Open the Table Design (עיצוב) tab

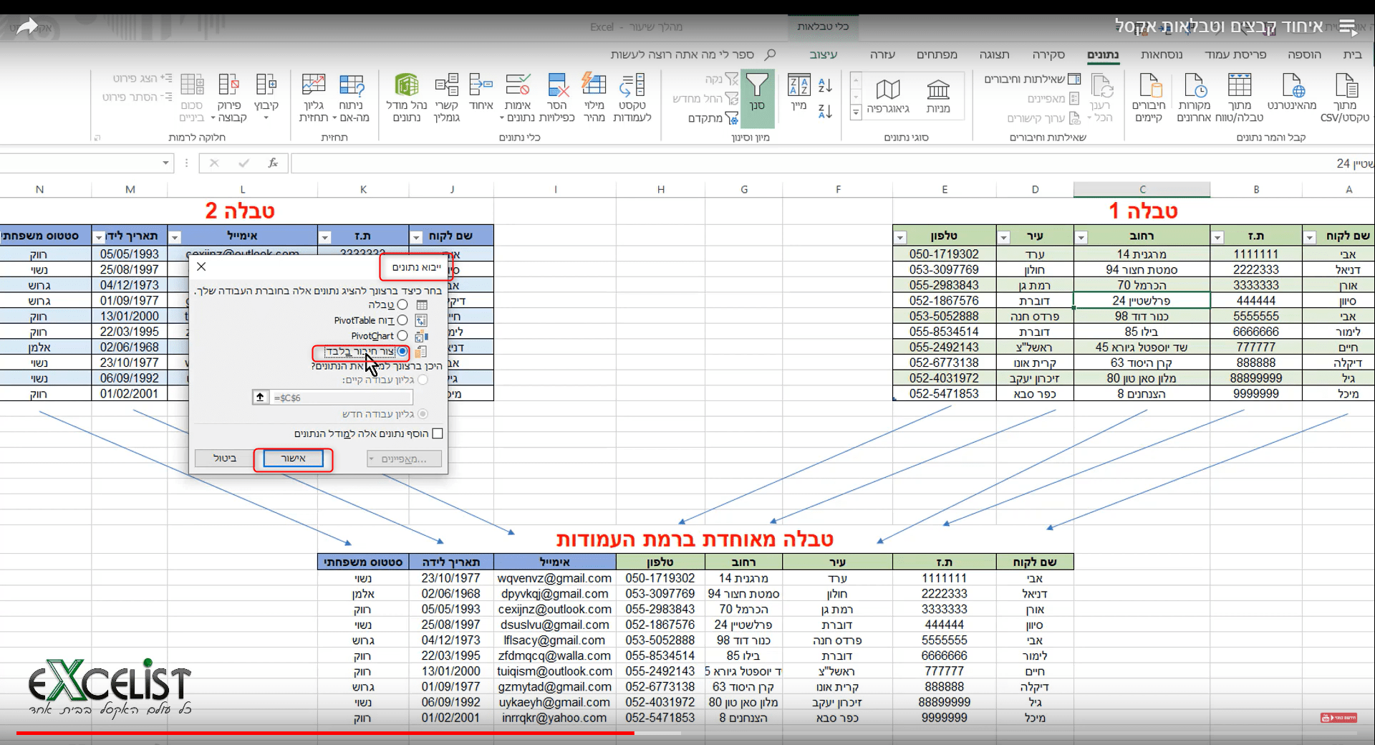pyautogui.click(x=823, y=54)
